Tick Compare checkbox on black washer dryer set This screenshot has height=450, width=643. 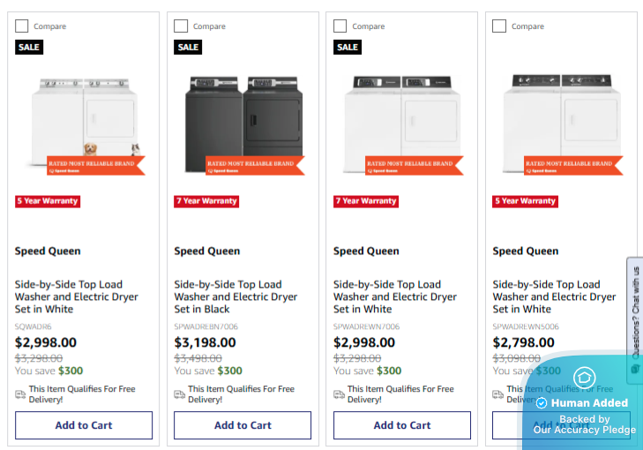pyautogui.click(x=181, y=26)
